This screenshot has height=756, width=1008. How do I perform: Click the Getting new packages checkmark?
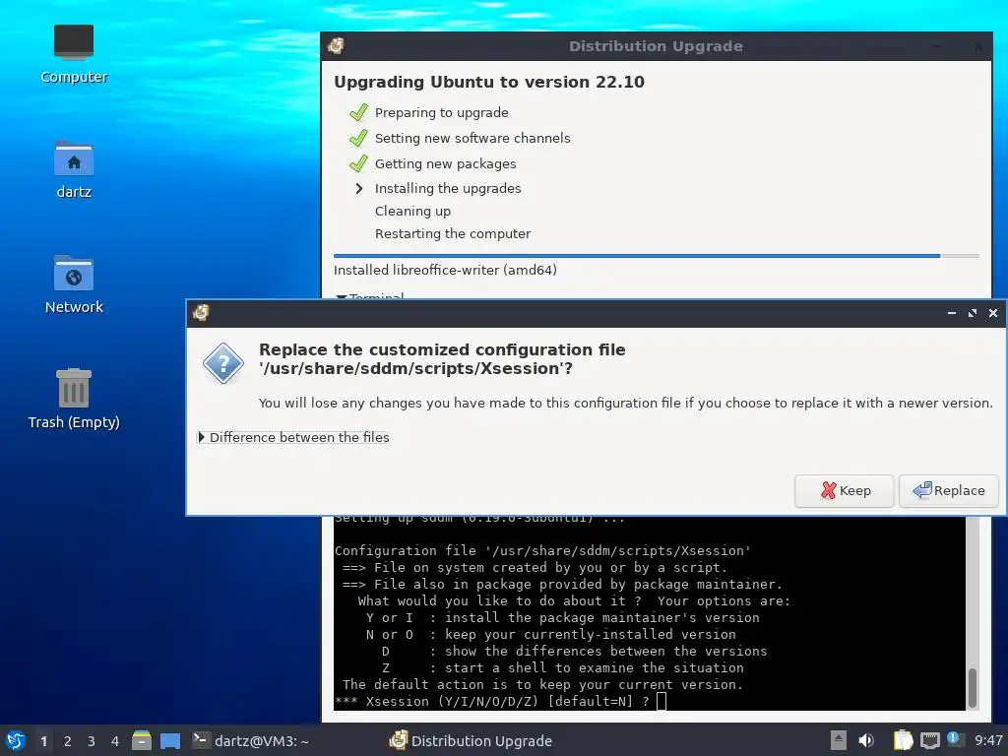click(358, 163)
